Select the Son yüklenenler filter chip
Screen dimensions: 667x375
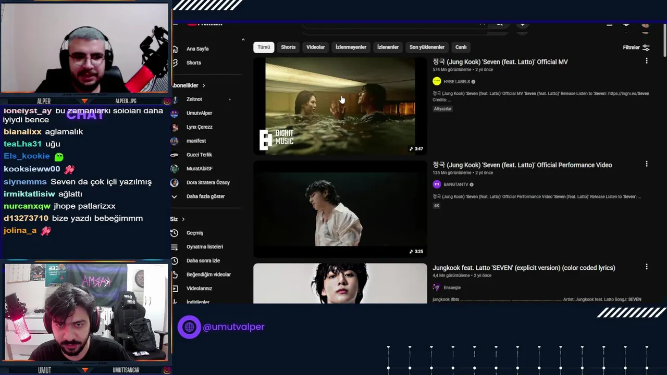click(427, 47)
